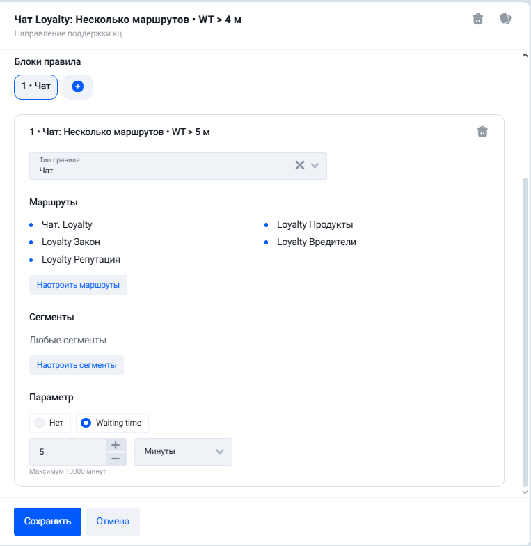Click the scroll up arrow
Viewport: 531px width, 546px height.
click(525, 56)
